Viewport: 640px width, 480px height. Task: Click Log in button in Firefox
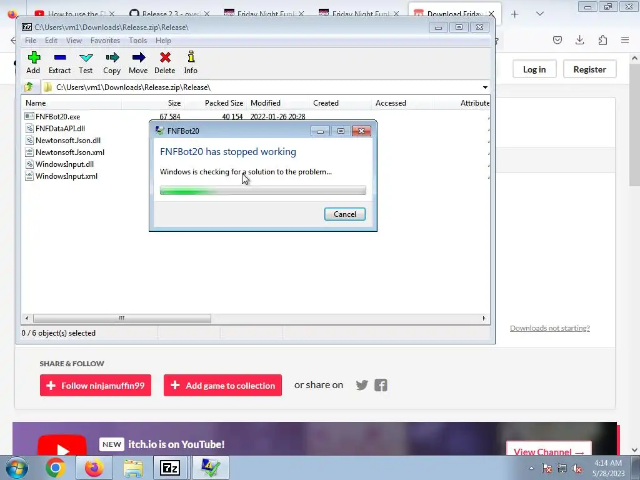pos(534,69)
